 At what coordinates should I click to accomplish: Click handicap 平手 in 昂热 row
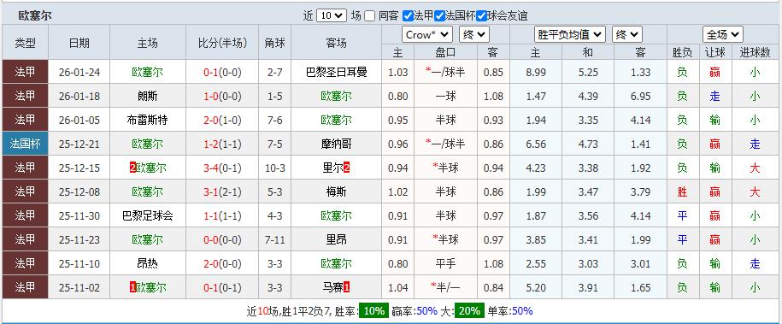tap(445, 264)
